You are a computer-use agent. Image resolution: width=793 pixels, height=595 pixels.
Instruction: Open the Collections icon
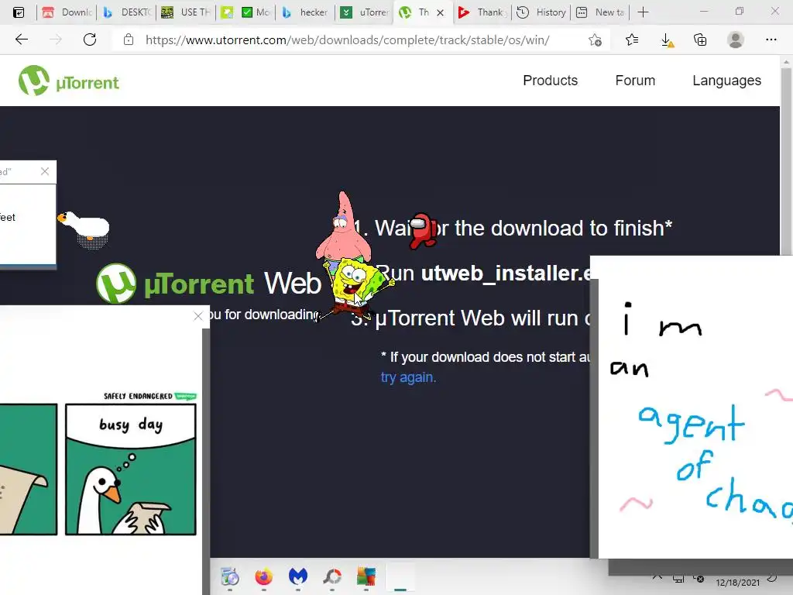[x=700, y=40]
